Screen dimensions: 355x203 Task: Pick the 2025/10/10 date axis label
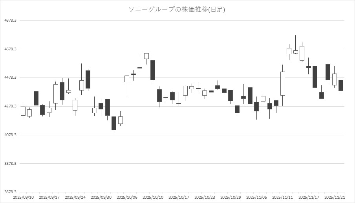(153, 197)
